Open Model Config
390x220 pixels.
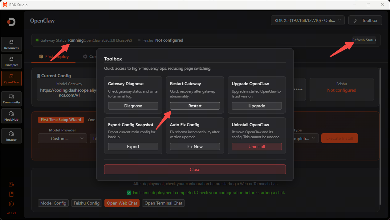pyautogui.click(x=53, y=203)
